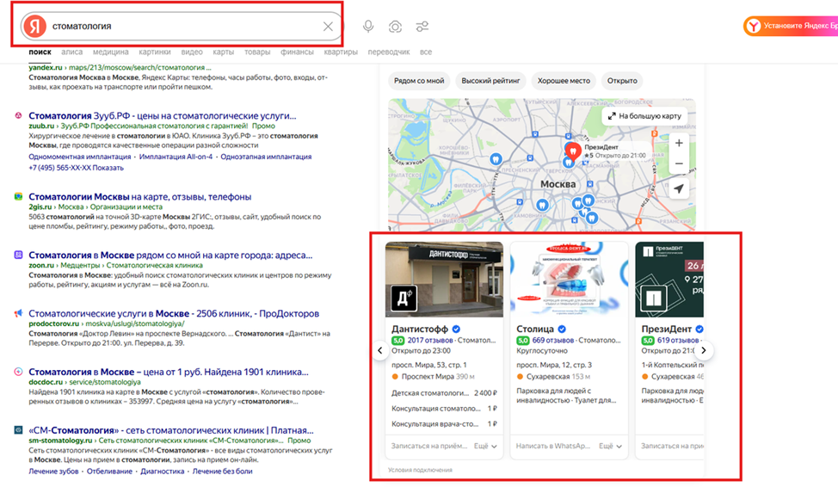Screen dimensions: 838x493
Task: Open the Дантистофф clinic photo
Action: pyautogui.click(x=444, y=279)
